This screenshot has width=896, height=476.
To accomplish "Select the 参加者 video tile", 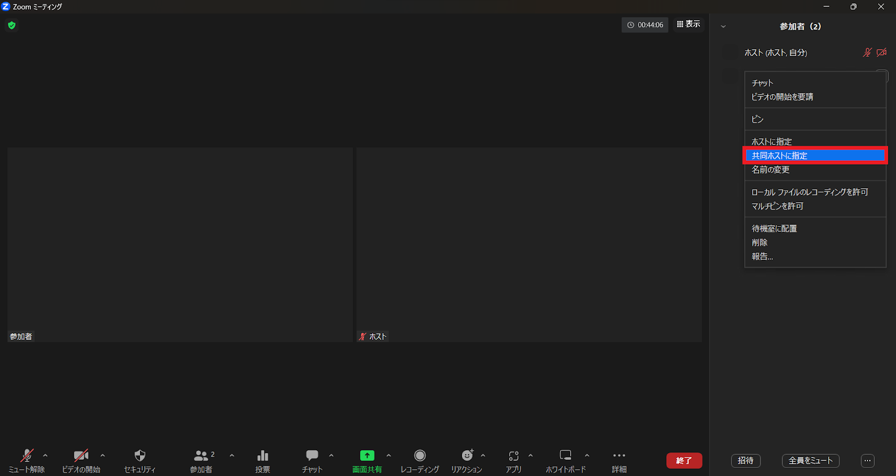I will tap(180, 245).
